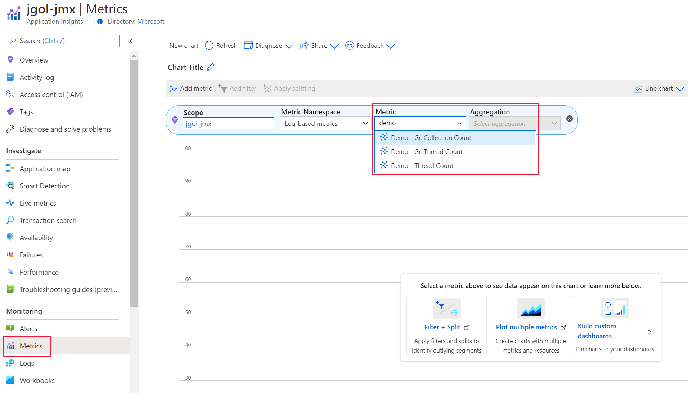This screenshot has height=393, width=688.
Task: Open the Diagnose dropdown menu
Action: tap(269, 46)
